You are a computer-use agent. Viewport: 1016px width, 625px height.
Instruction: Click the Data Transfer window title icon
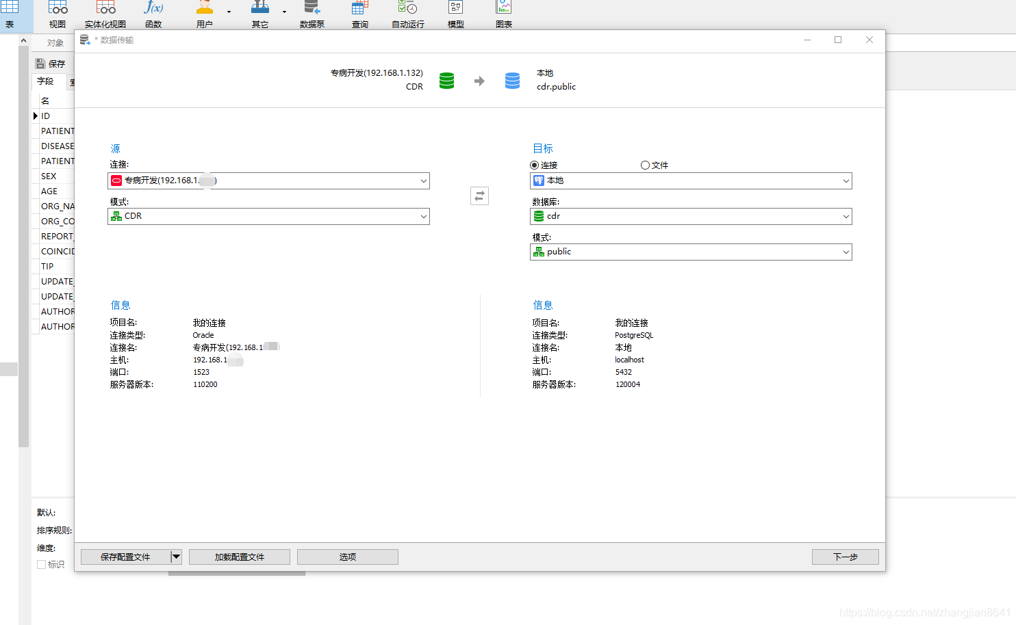[x=85, y=40]
